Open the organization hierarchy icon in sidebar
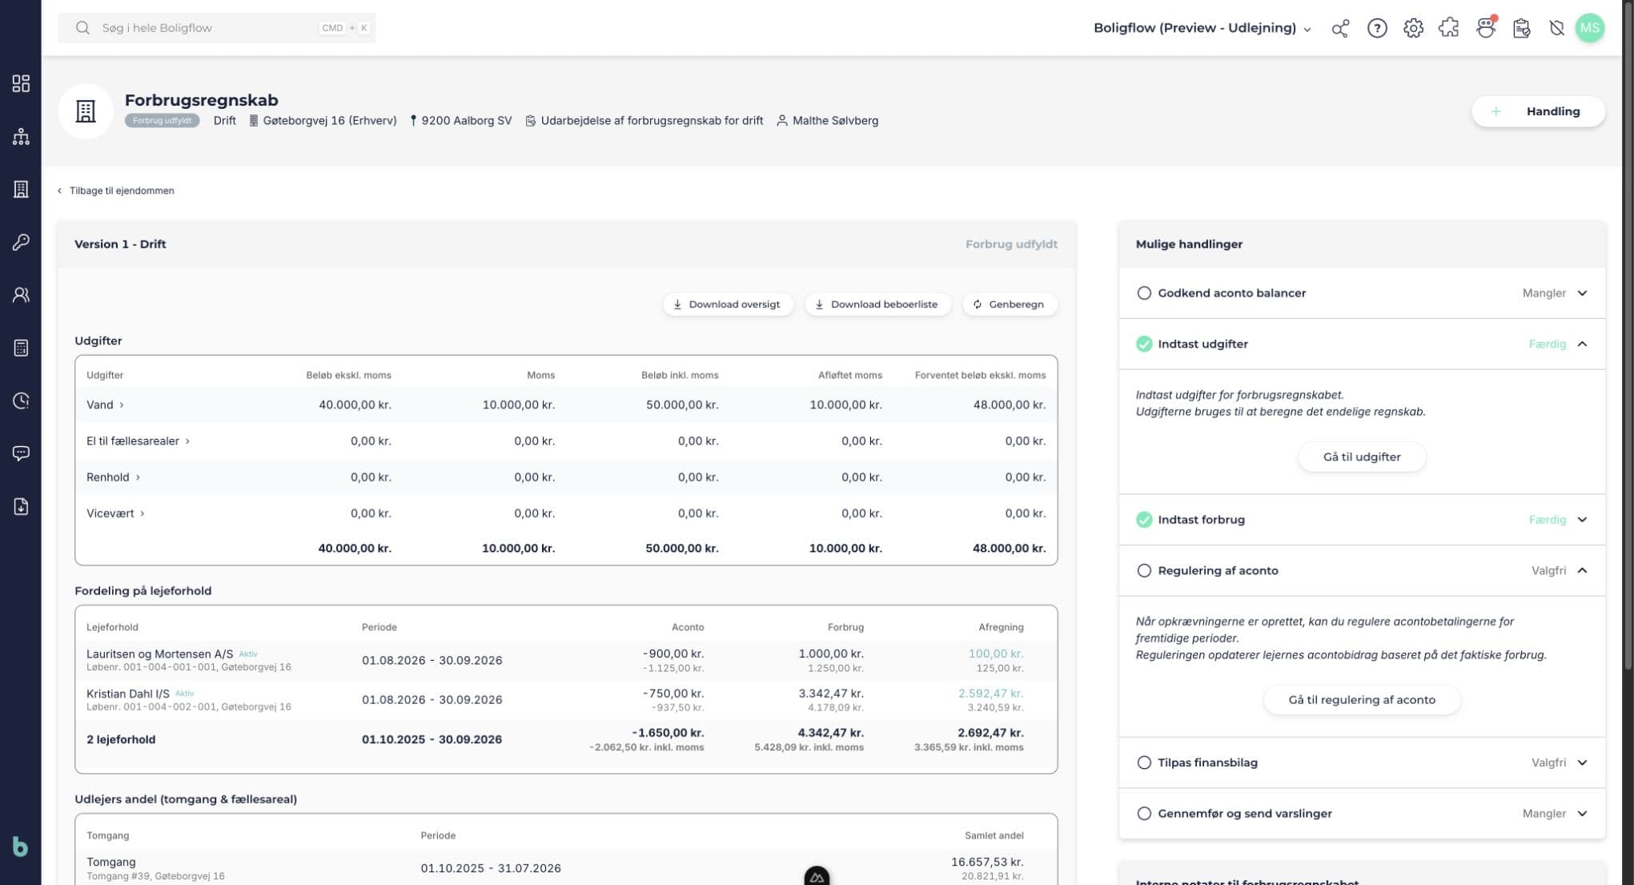 coord(21,137)
